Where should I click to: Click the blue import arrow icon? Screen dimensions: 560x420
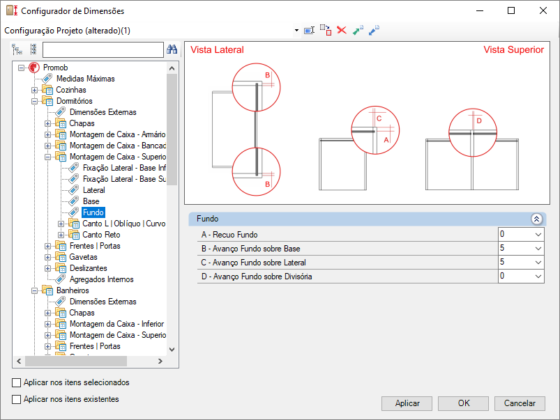coord(374,31)
